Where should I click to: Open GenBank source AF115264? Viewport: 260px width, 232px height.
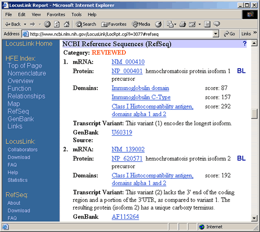tap(125, 217)
